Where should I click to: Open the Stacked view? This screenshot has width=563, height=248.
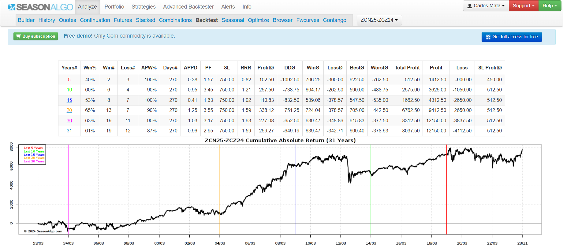[145, 20]
